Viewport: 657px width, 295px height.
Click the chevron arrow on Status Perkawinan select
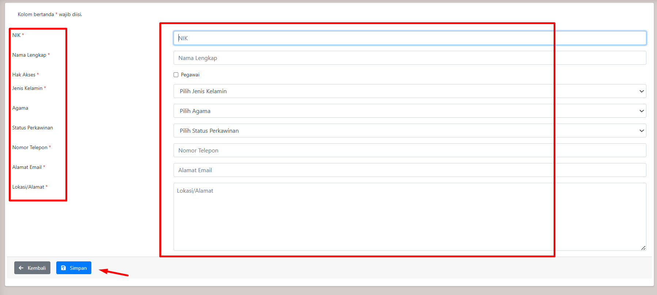pos(641,131)
